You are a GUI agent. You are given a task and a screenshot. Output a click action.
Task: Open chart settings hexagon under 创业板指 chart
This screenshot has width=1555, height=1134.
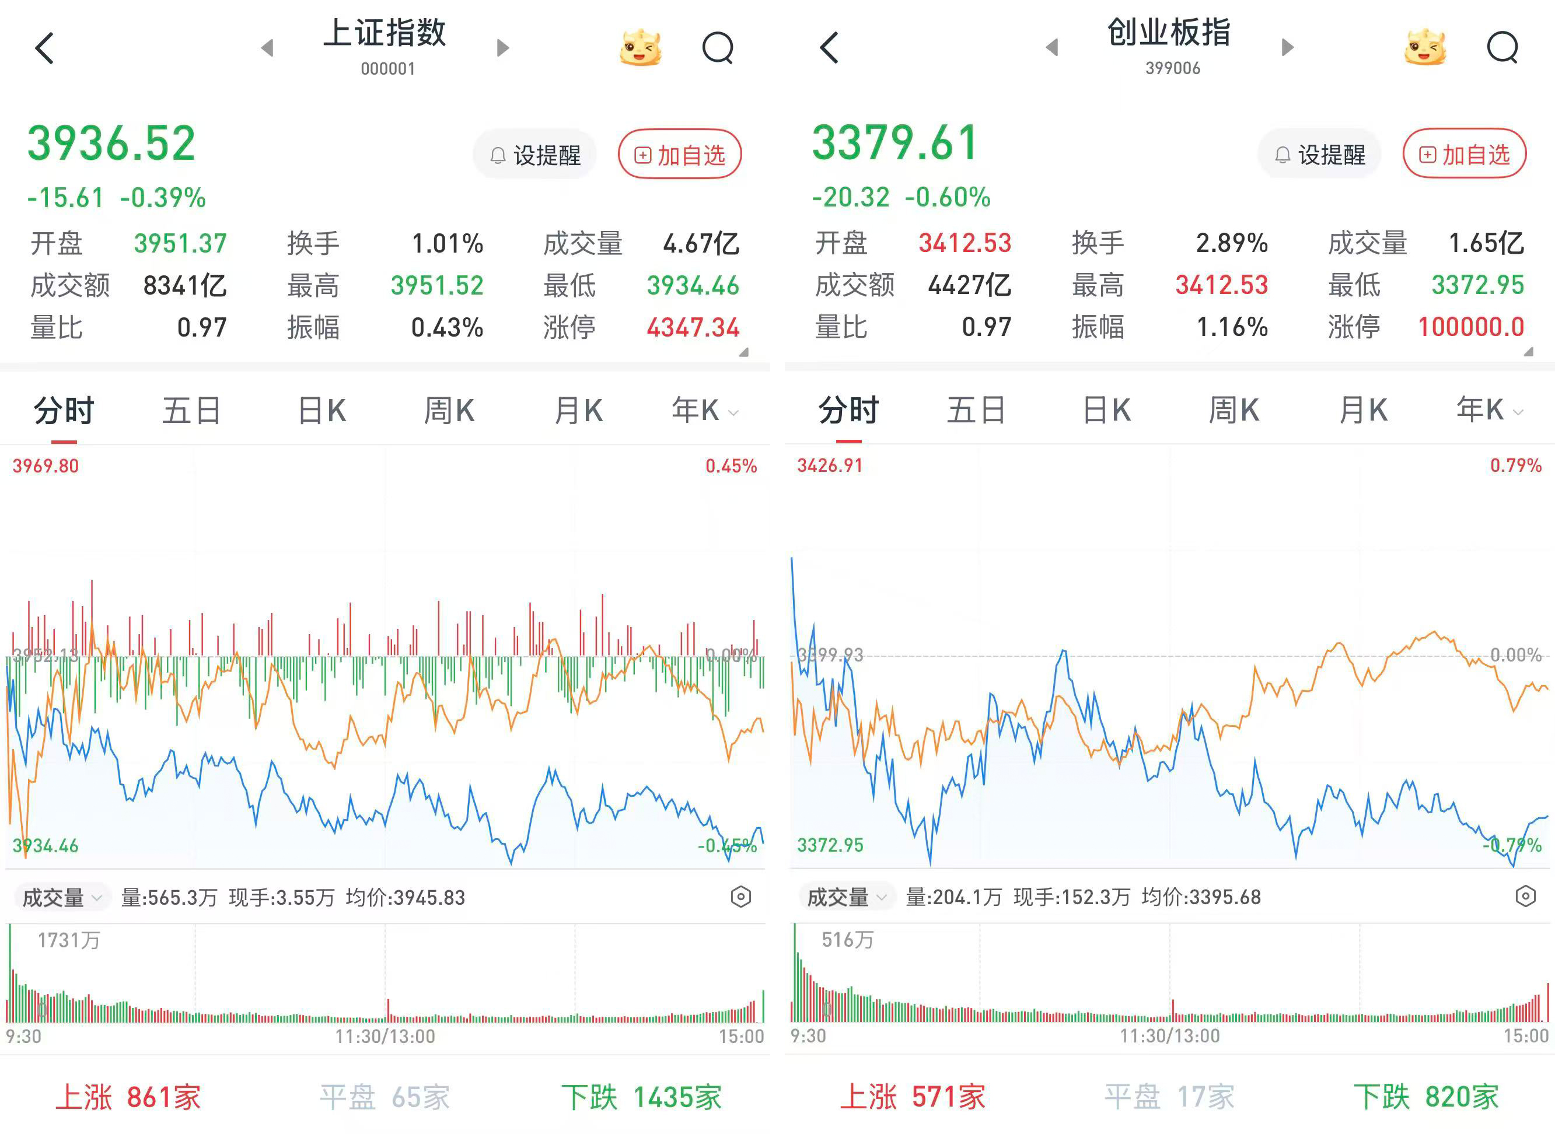click(x=1525, y=896)
